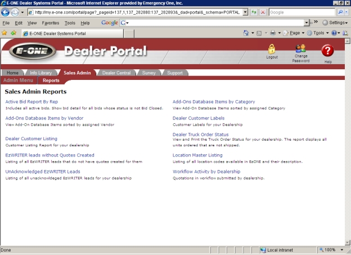Switch to the Support tab
This screenshot has width=351, height=255.
(175, 73)
